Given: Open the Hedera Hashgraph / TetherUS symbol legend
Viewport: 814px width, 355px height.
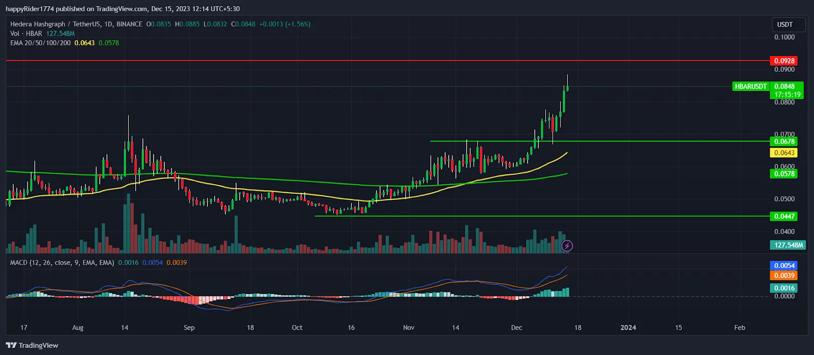Looking at the screenshot, I should click(x=76, y=24).
